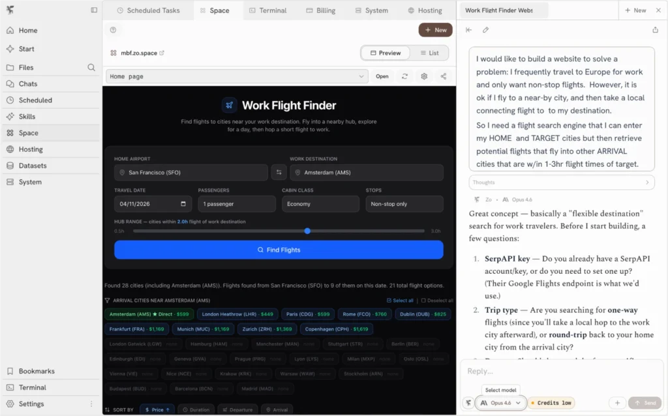
Task: Click the chat share icon
Action: coord(655,30)
